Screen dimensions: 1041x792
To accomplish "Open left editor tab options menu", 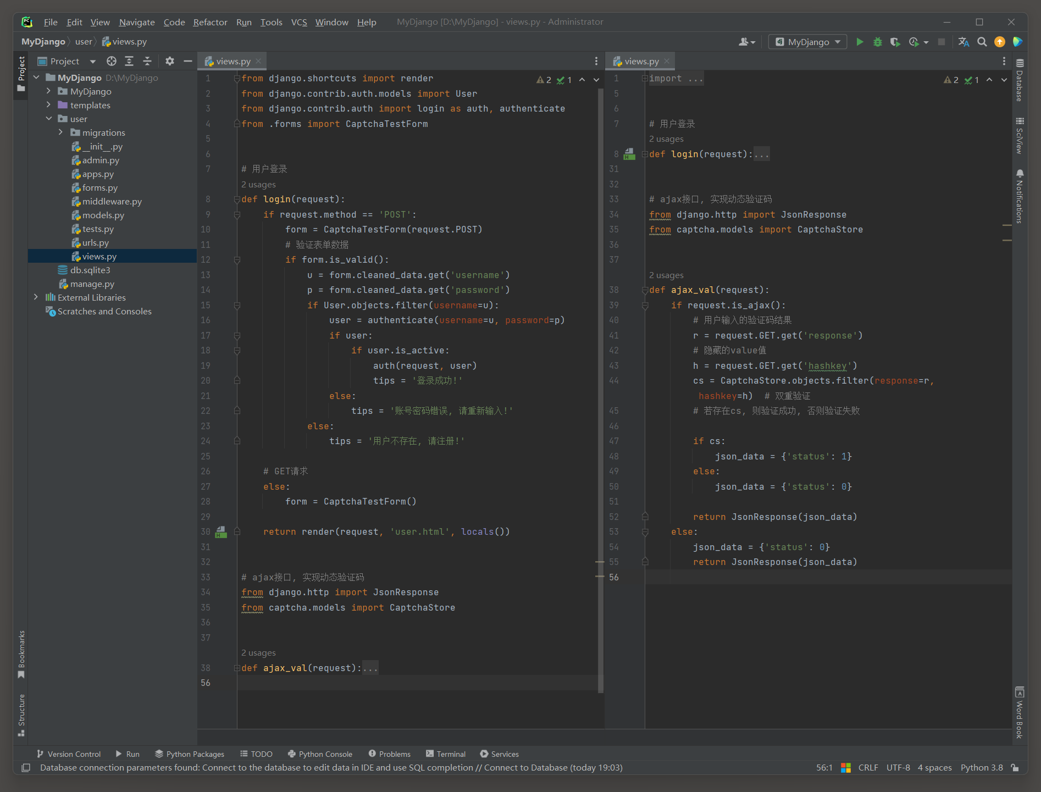I will pos(596,61).
